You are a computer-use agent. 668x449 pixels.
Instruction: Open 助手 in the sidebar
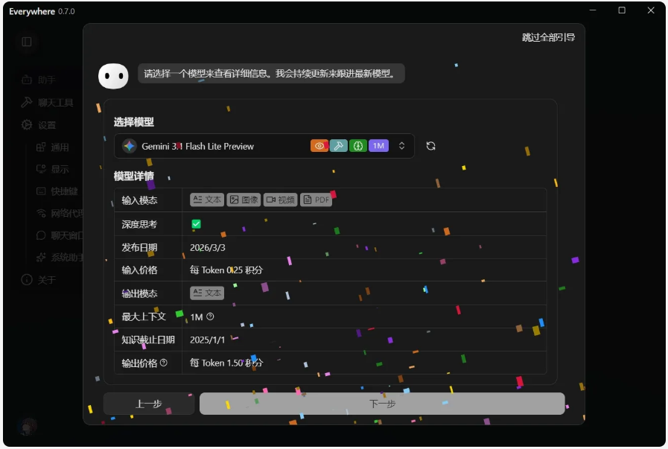tap(39, 80)
